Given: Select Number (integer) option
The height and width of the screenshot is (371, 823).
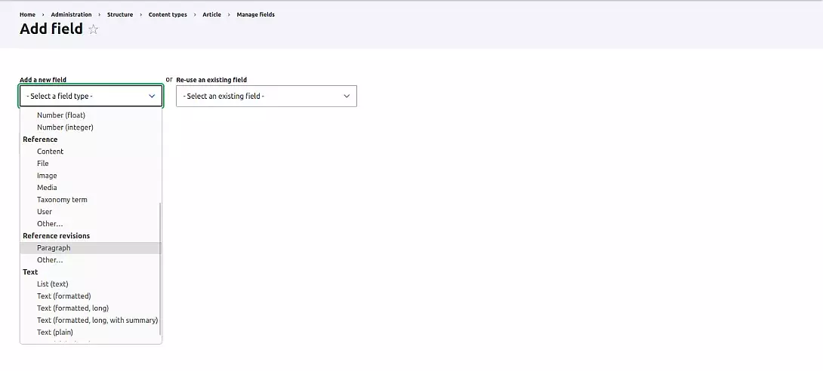Looking at the screenshot, I should pyautogui.click(x=65, y=127).
